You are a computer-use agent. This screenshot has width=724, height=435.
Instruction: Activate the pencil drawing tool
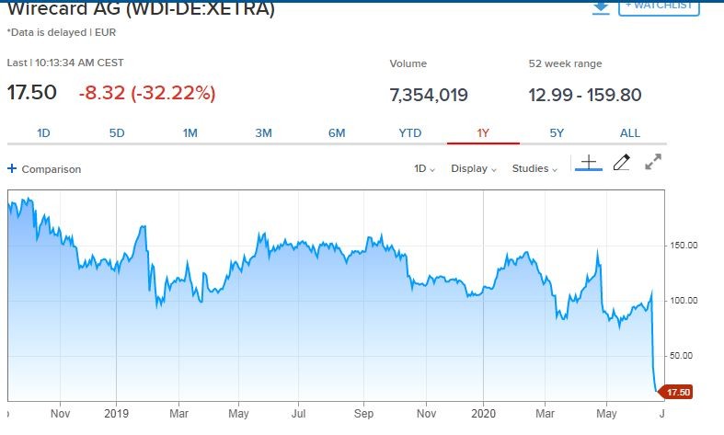[x=621, y=163]
